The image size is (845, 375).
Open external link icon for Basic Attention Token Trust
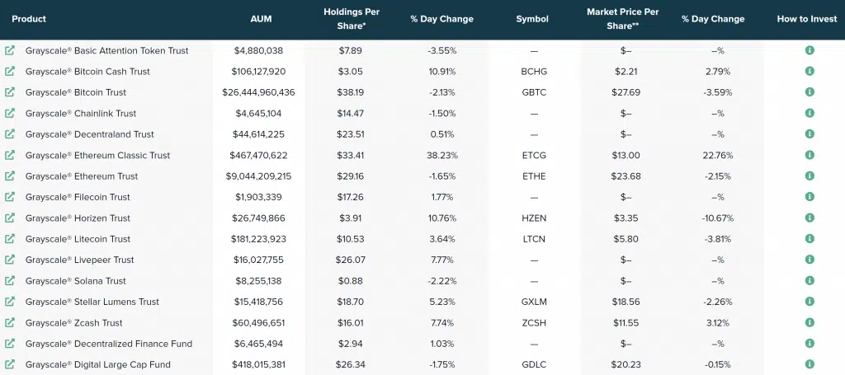pyautogui.click(x=10, y=50)
